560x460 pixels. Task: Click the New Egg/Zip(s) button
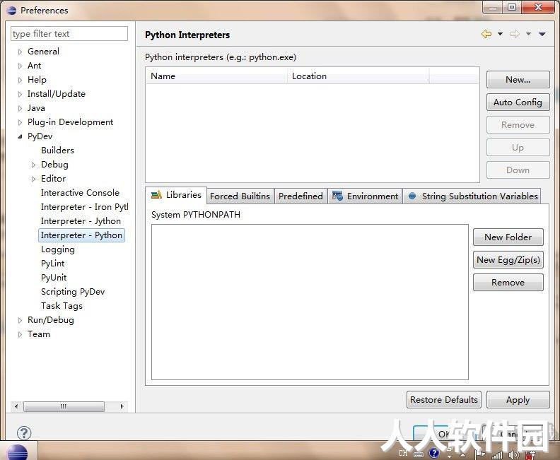(x=508, y=260)
